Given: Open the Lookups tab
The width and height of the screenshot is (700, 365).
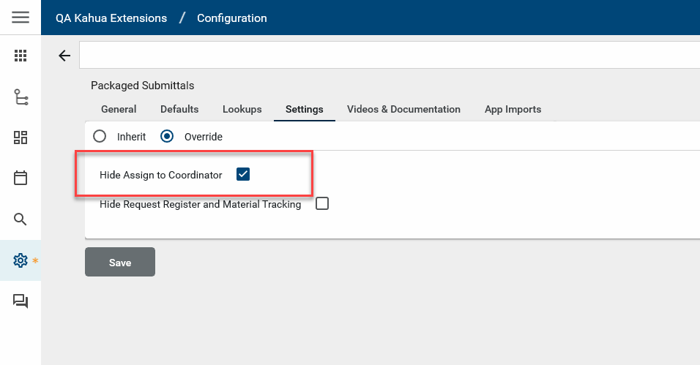Looking at the screenshot, I should pos(242,109).
